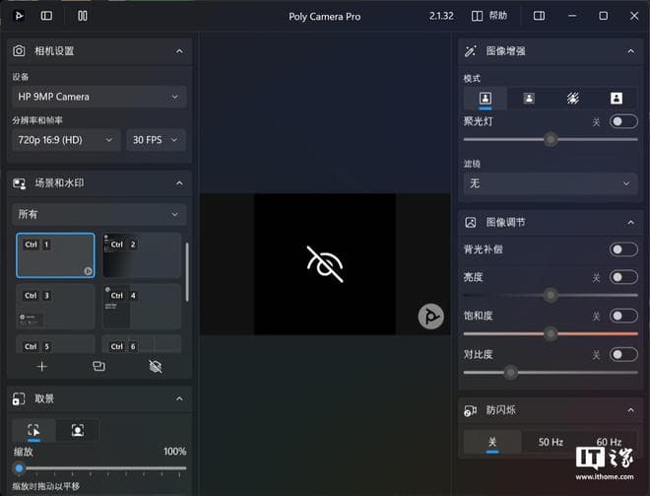Toggle the left sidebar panel icon
Screen dimensions: 650x496
click(46, 16)
